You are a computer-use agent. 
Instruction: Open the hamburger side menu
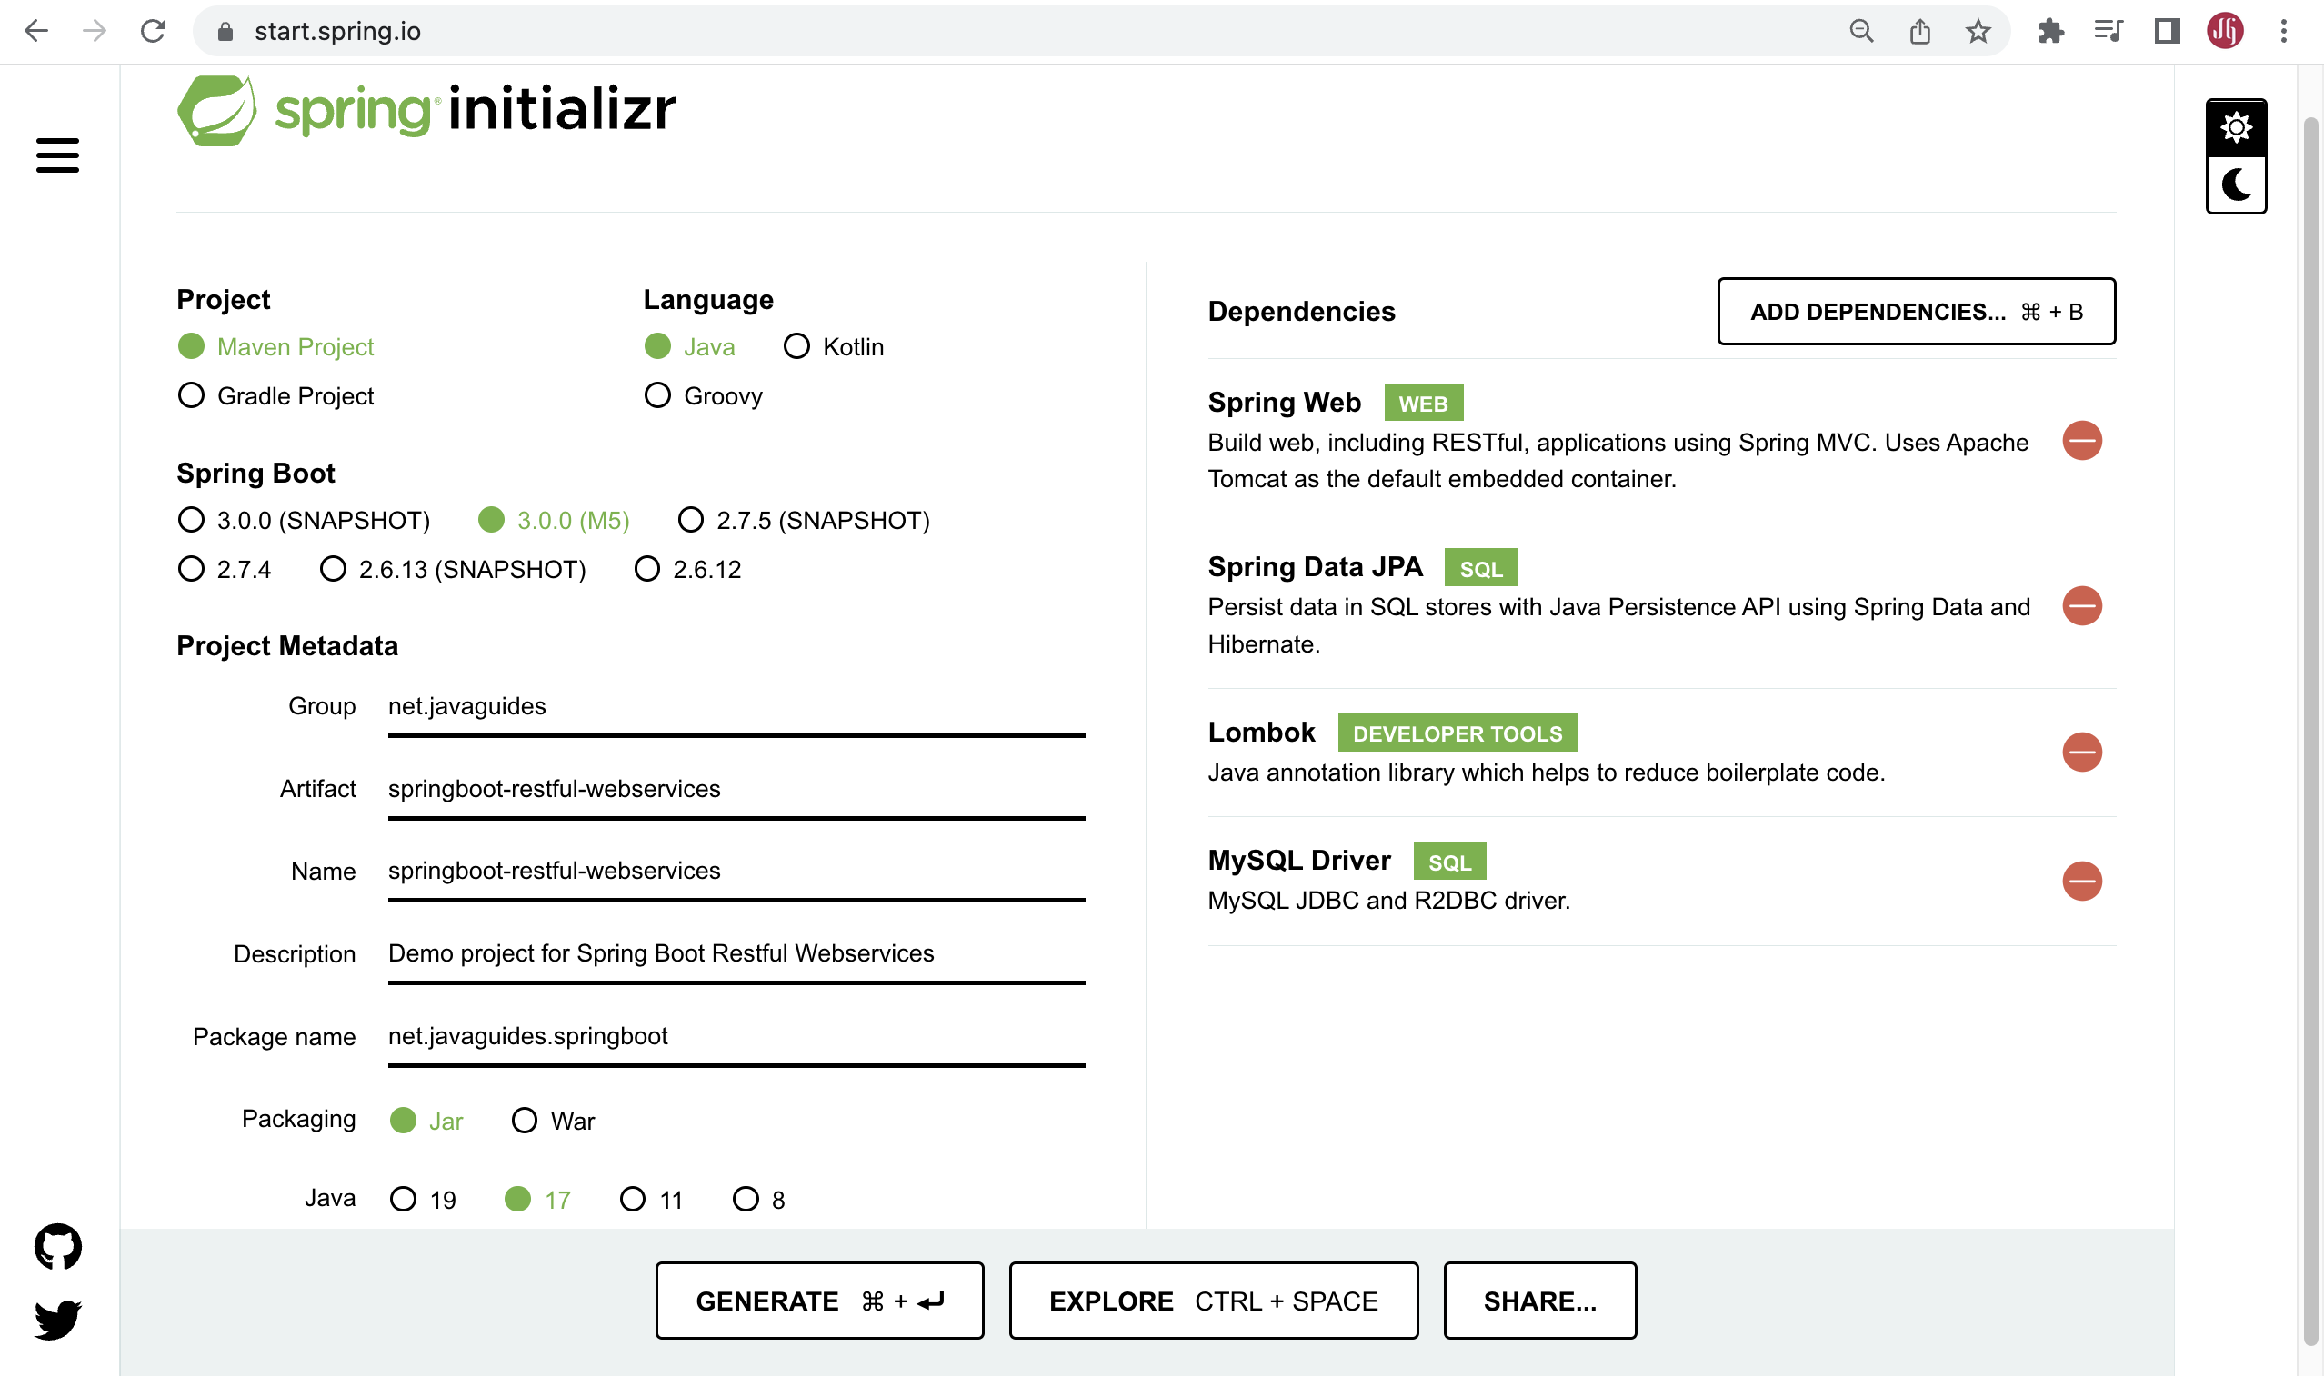57,155
